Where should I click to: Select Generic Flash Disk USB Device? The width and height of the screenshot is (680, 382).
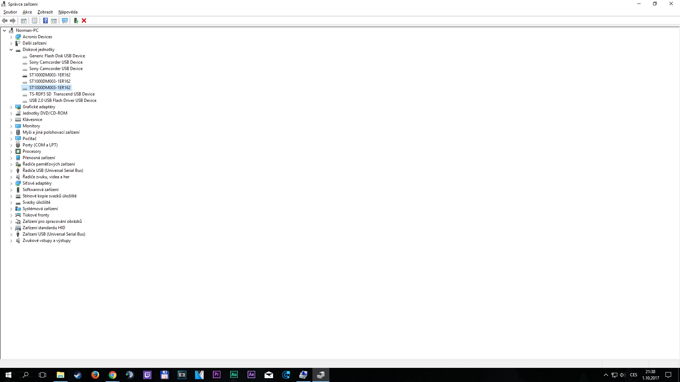point(57,56)
